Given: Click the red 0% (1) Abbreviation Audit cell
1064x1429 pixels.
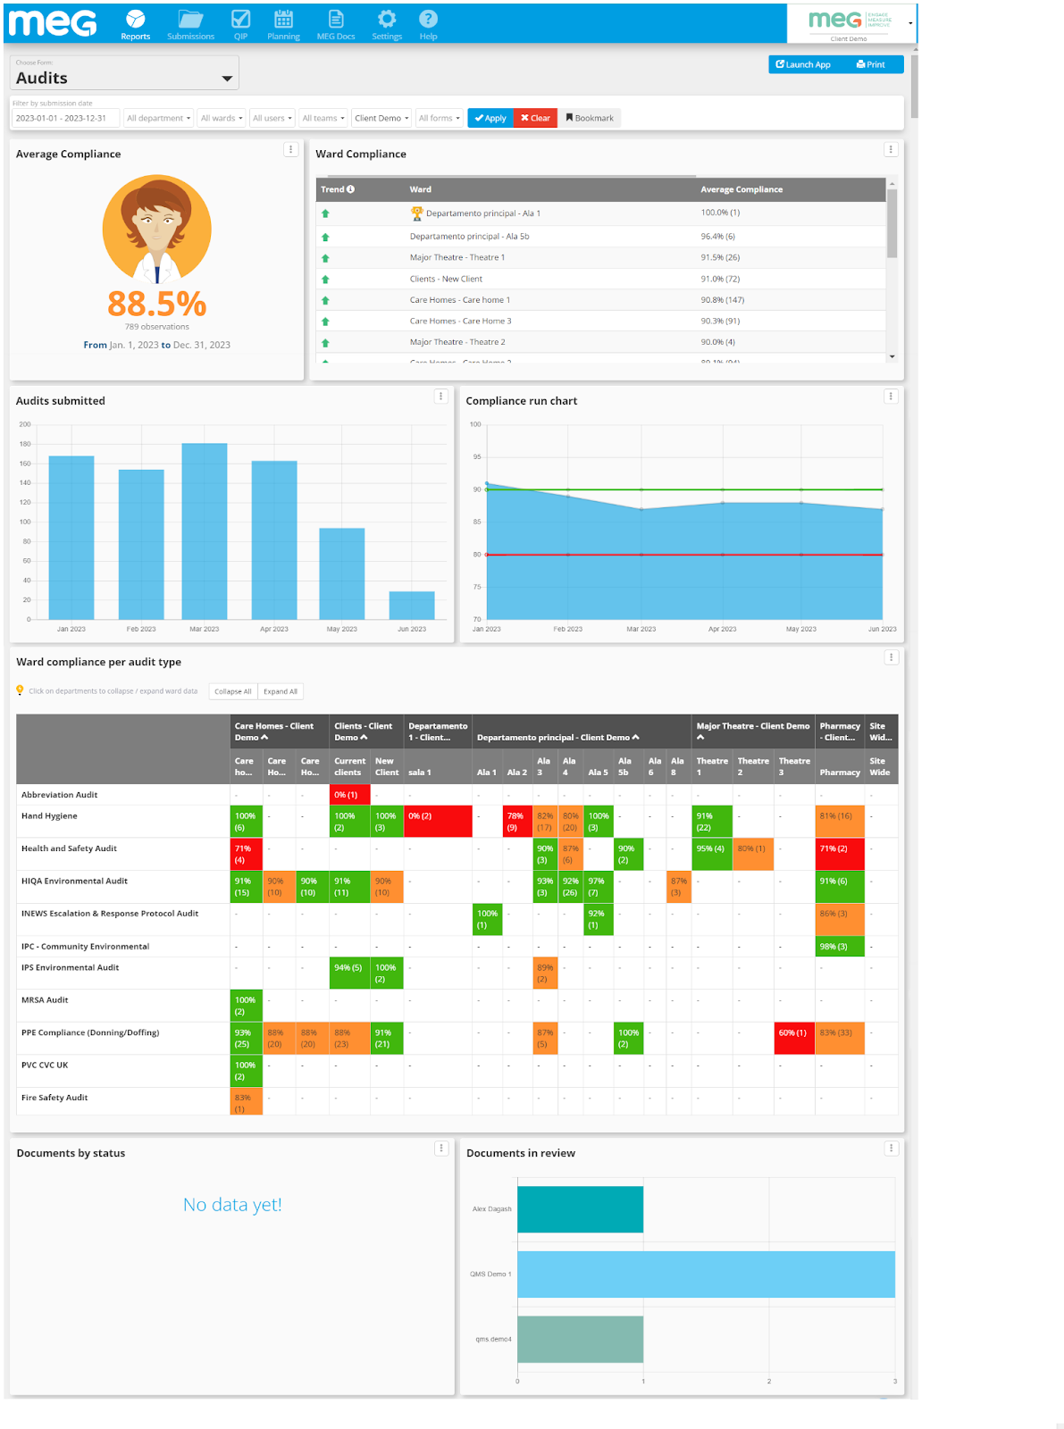Looking at the screenshot, I should (x=349, y=795).
